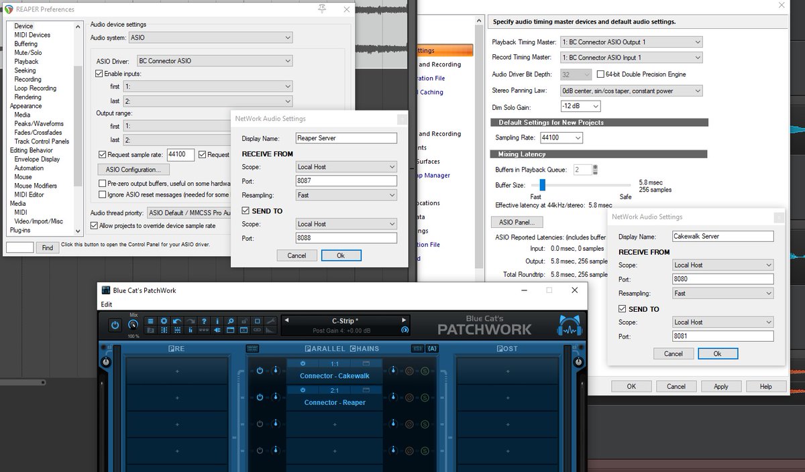Image resolution: width=805 pixels, height=472 pixels.
Task: Select Peaks/Waveforms preferences page
Action: [x=39, y=123]
